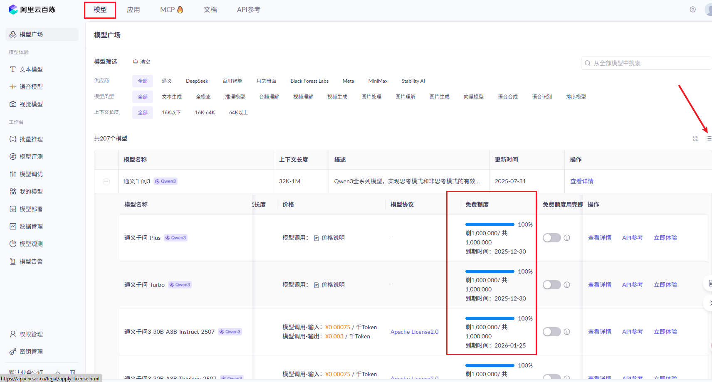Open the settings gear in the top bar
Screen dimensions: 712x382
693,9
